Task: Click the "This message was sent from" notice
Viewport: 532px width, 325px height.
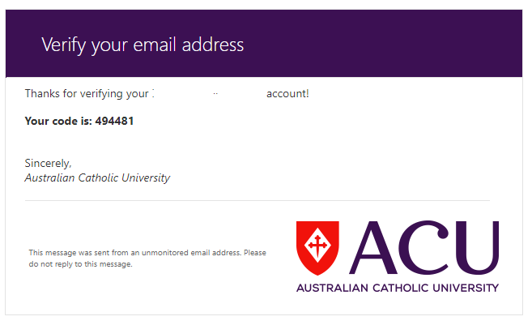Action: (147, 253)
